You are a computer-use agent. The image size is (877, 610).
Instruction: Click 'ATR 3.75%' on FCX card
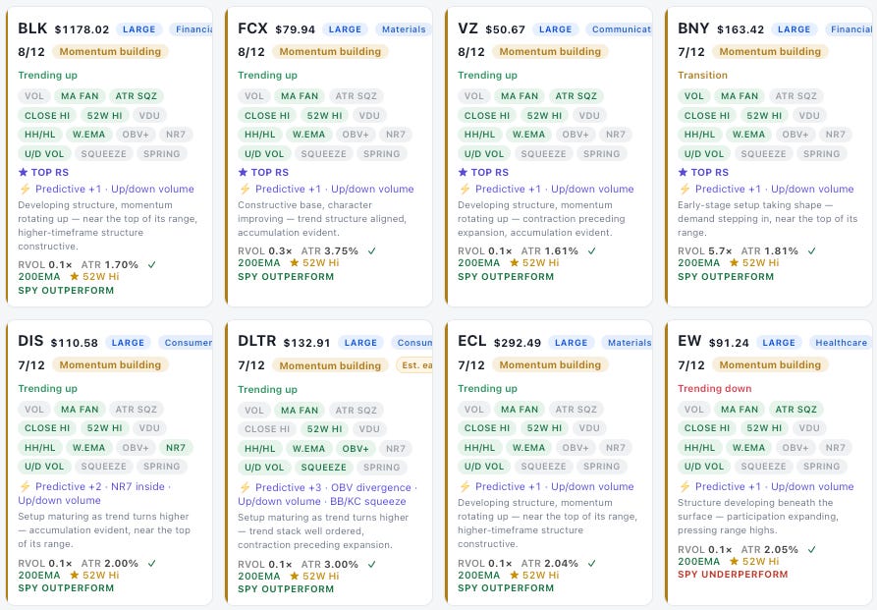(x=329, y=251)
